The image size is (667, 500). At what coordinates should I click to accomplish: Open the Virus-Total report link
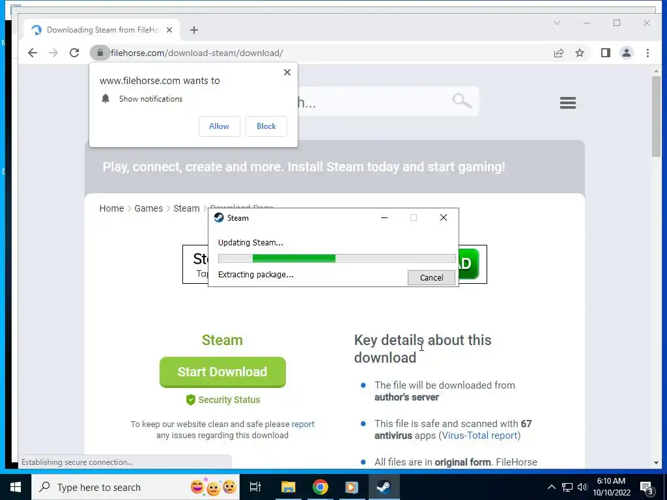click(x=480, y=436)
